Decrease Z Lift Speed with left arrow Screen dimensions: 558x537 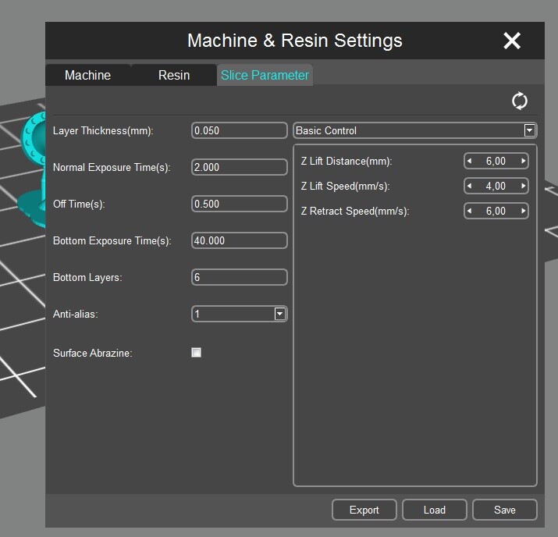coord(470,186)
